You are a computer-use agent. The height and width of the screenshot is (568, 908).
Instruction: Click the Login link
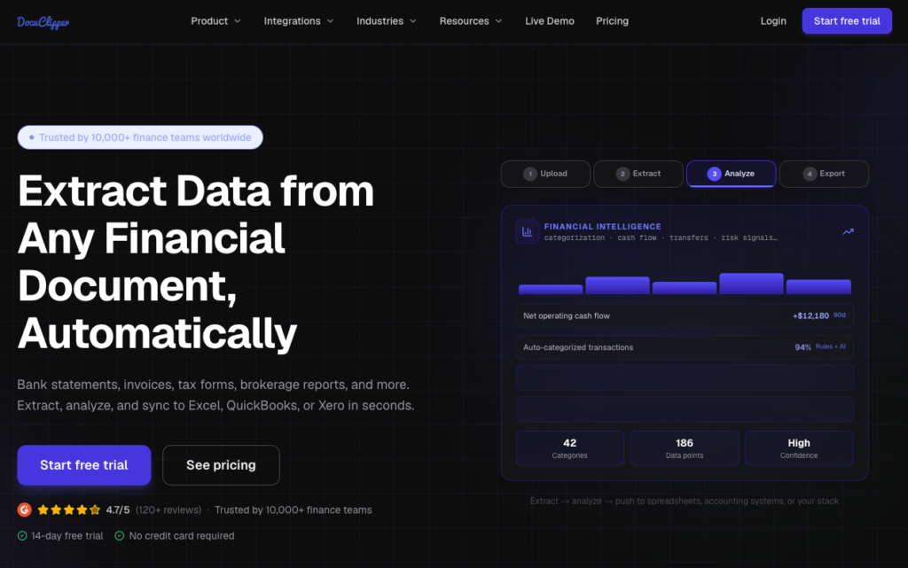tap(773, 20)
